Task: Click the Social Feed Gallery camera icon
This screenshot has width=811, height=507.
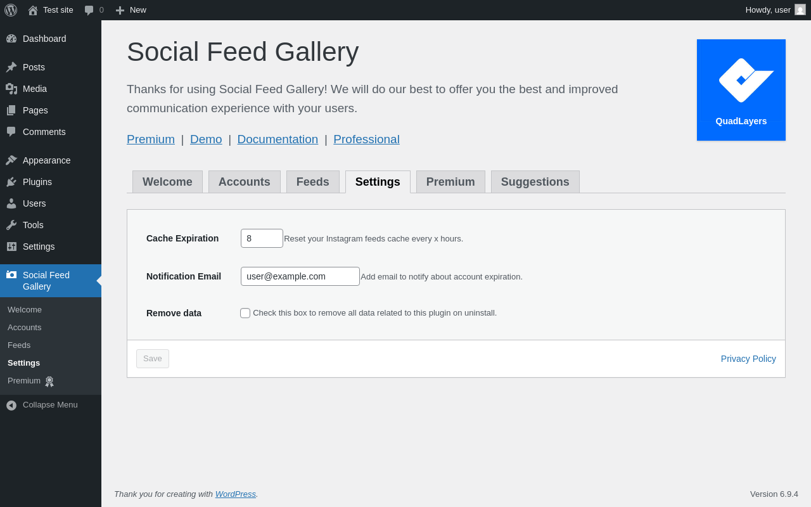Action: pyautogui.click(x=11, y=274)
